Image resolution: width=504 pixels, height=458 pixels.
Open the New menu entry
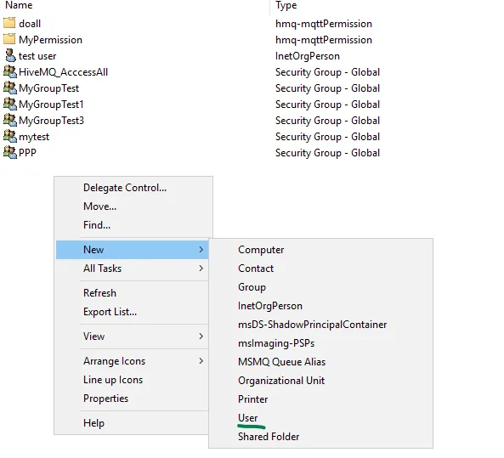tap(132, 250)
